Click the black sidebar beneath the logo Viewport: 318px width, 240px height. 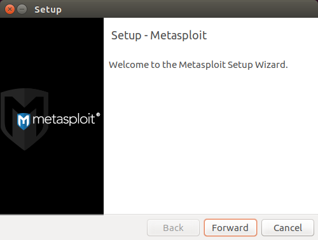[x=52, y=183]
